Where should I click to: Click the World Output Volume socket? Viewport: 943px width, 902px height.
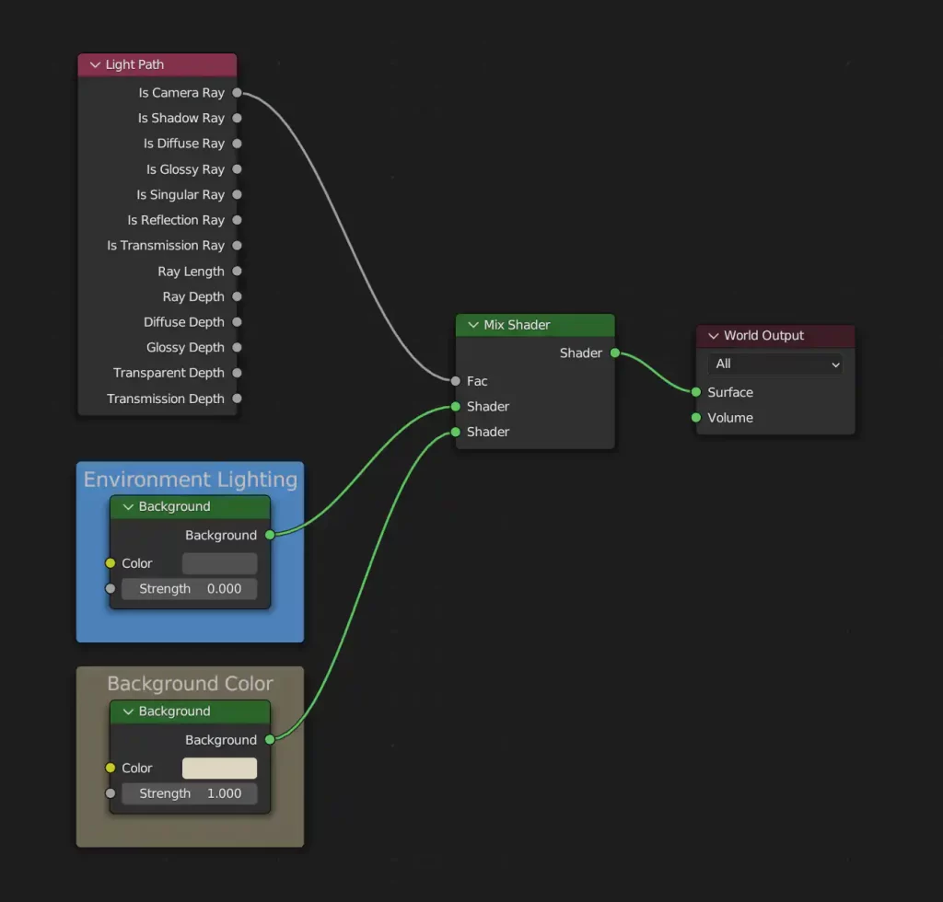click(x=696, y=418)
